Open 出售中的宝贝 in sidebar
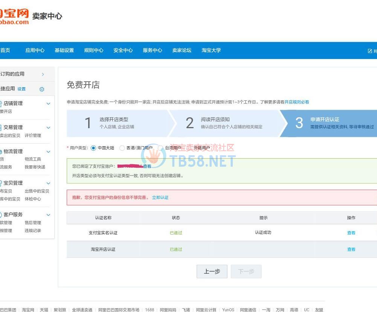Image resolution: width=377 pixels, height=312 pixels. (37, 191)
